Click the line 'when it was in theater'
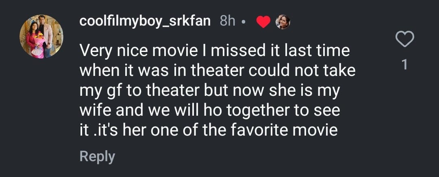The image size is (439, 177). 217,71
